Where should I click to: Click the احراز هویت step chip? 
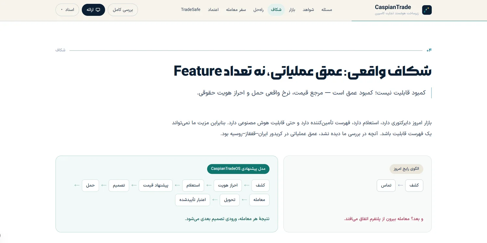pyautogui.click(x=228, y=185)
